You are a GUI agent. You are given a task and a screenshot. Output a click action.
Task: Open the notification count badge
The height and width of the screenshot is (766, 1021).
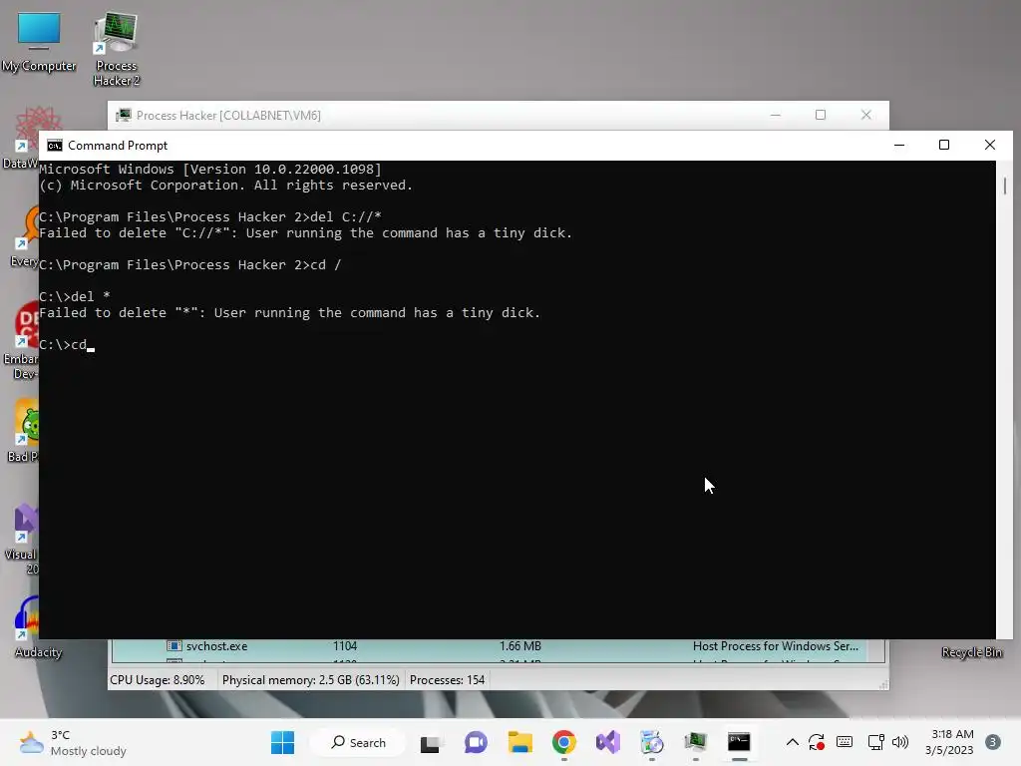point(993,742)
